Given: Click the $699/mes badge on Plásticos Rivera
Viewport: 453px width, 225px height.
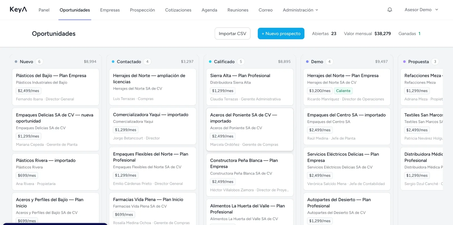Looking at the screenshot, I should (x=27, y=175).
